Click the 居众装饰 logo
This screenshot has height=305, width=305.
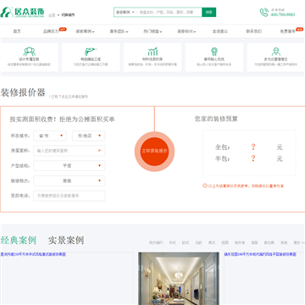tap(22, 12)
